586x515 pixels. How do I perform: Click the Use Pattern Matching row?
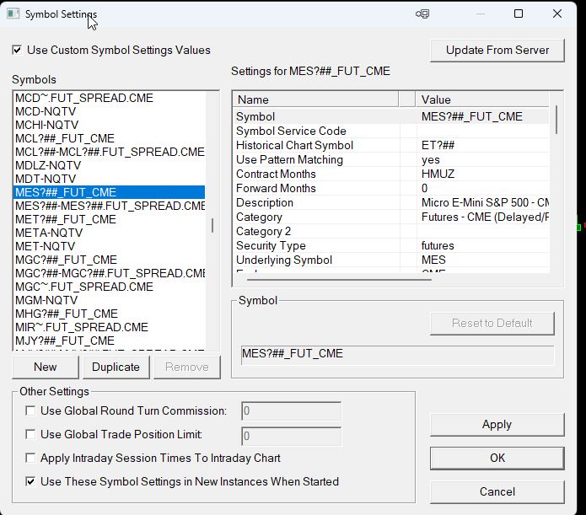click(x=391, y=159)
